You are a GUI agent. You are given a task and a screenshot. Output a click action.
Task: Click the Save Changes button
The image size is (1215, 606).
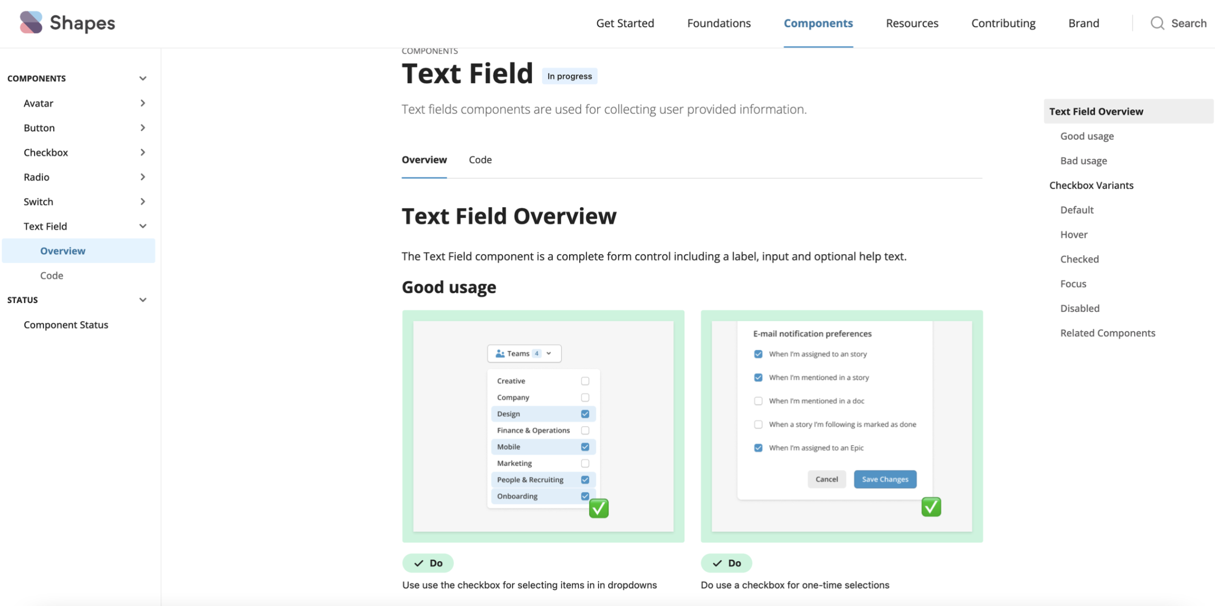click(884, 479)
